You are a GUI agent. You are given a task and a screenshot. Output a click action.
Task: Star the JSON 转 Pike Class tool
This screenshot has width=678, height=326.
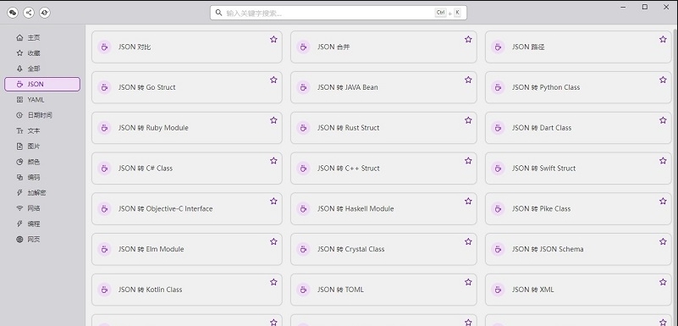[x=663, y=201]
